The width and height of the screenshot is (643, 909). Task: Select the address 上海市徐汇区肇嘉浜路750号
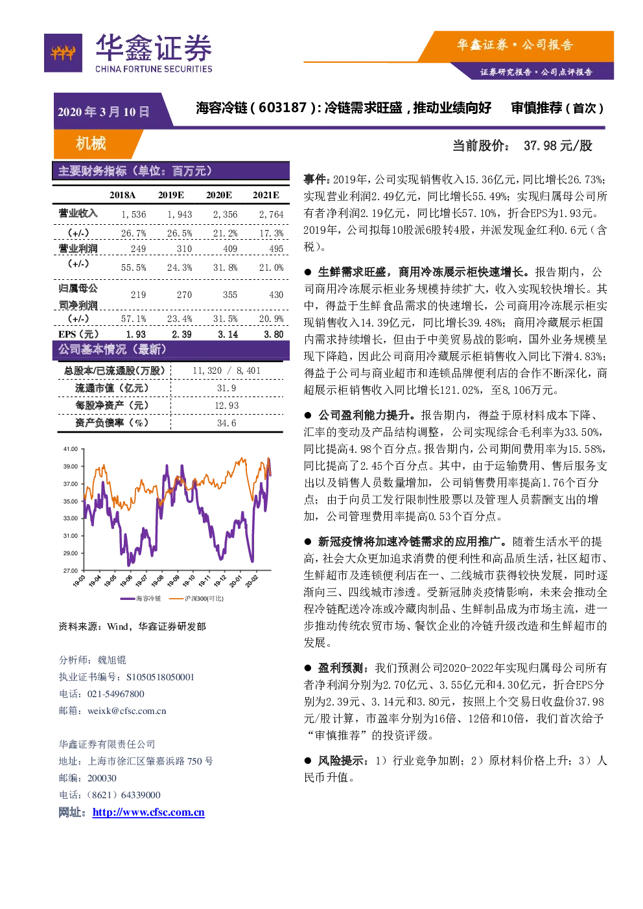point(150,761)
